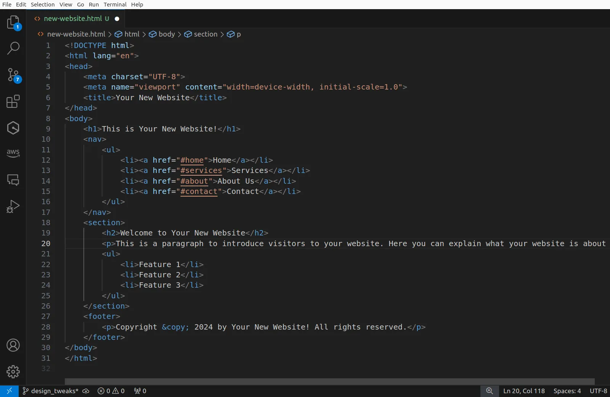Viewport: 610px width, 397px height.
Task: Open the AWS toolkit panel
Action: coord(13,153)
